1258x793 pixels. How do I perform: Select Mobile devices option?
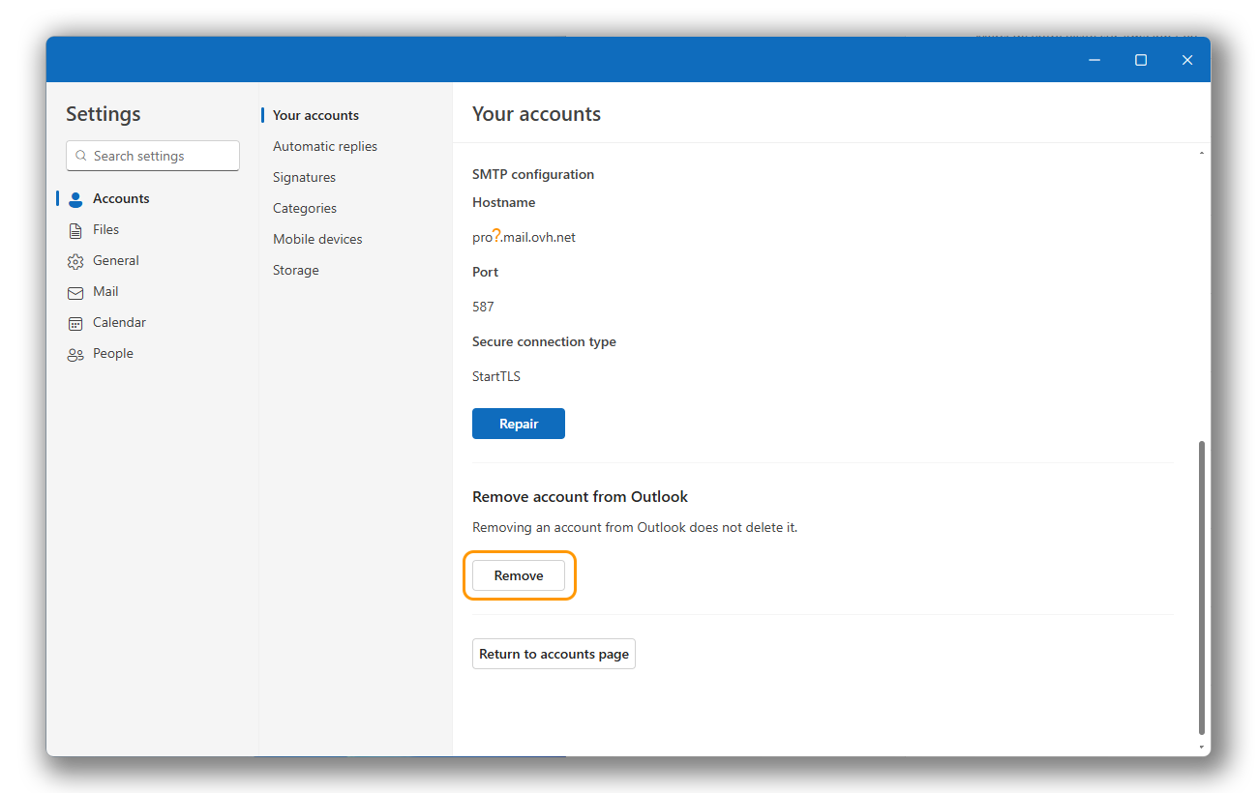[317, 239]
